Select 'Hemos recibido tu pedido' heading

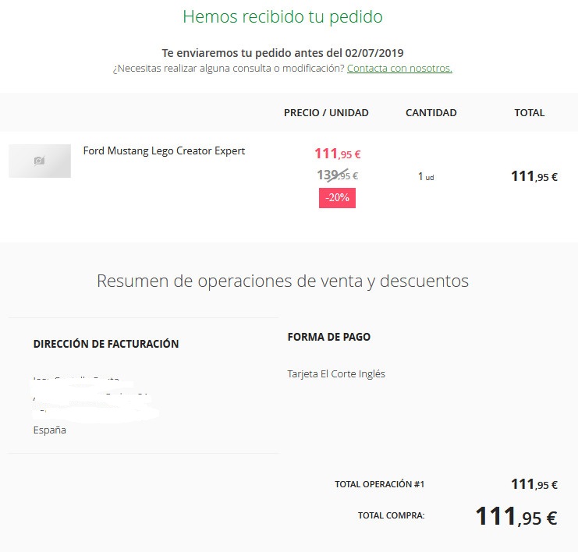(282, 17)
